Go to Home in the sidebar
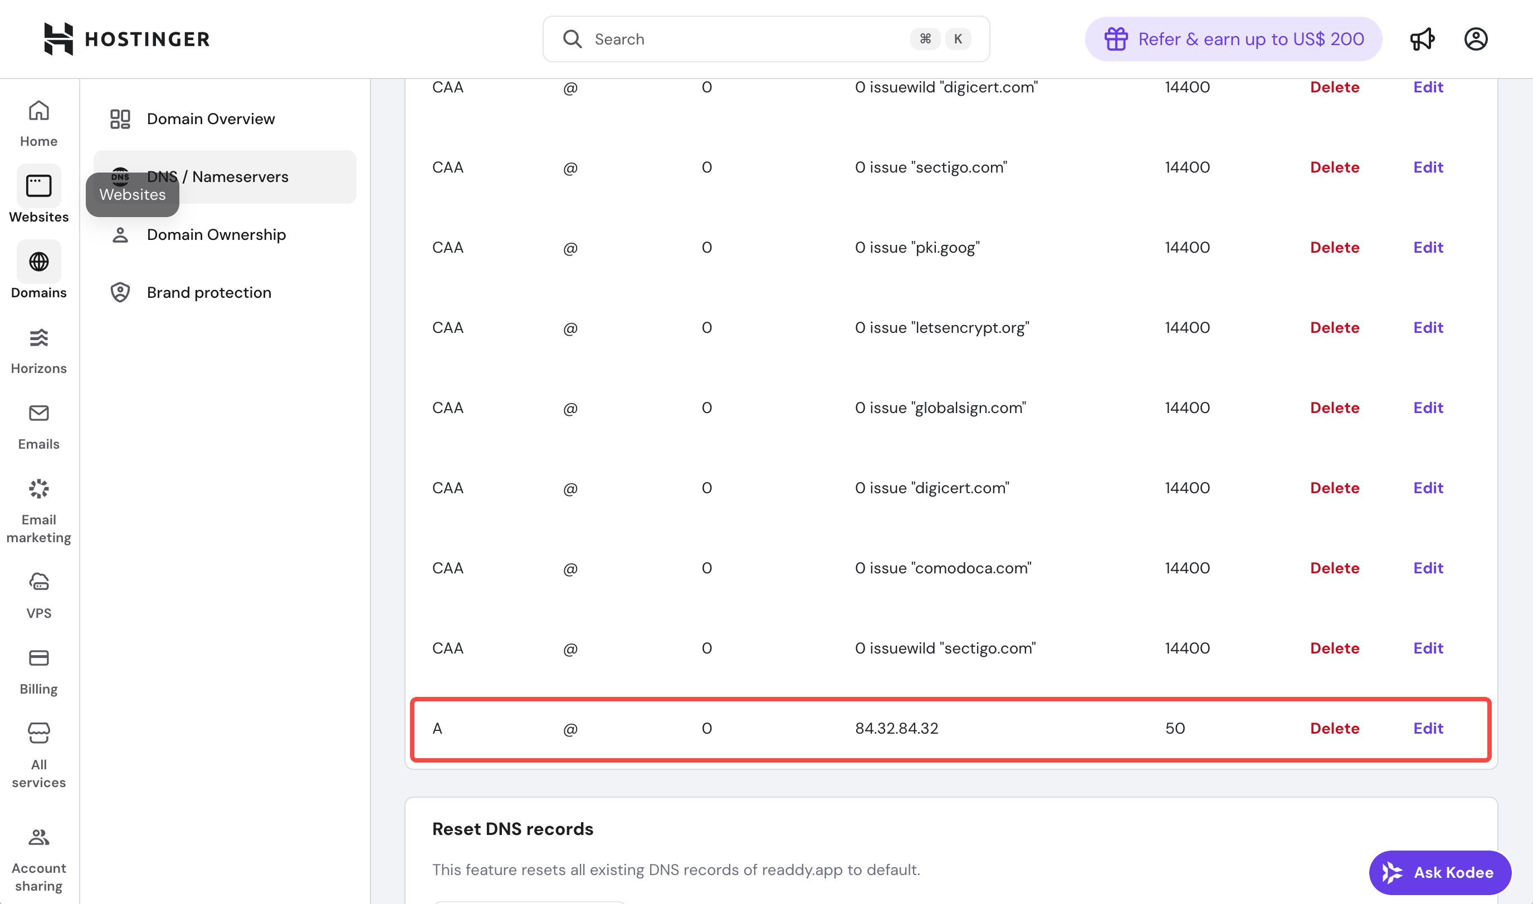The image size is (1533, 904). pyautogui.click(x=38, y=124)
